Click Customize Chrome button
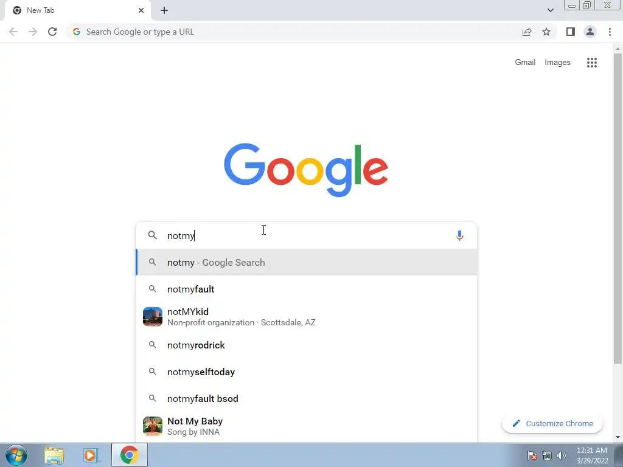This screenshot has width=623, height=467. tap(552, 423)
